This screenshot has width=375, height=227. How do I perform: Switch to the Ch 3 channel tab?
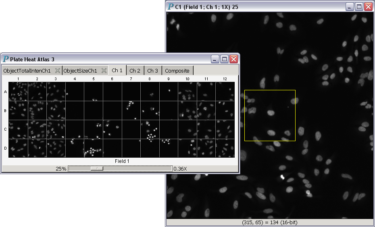point(152,71)
